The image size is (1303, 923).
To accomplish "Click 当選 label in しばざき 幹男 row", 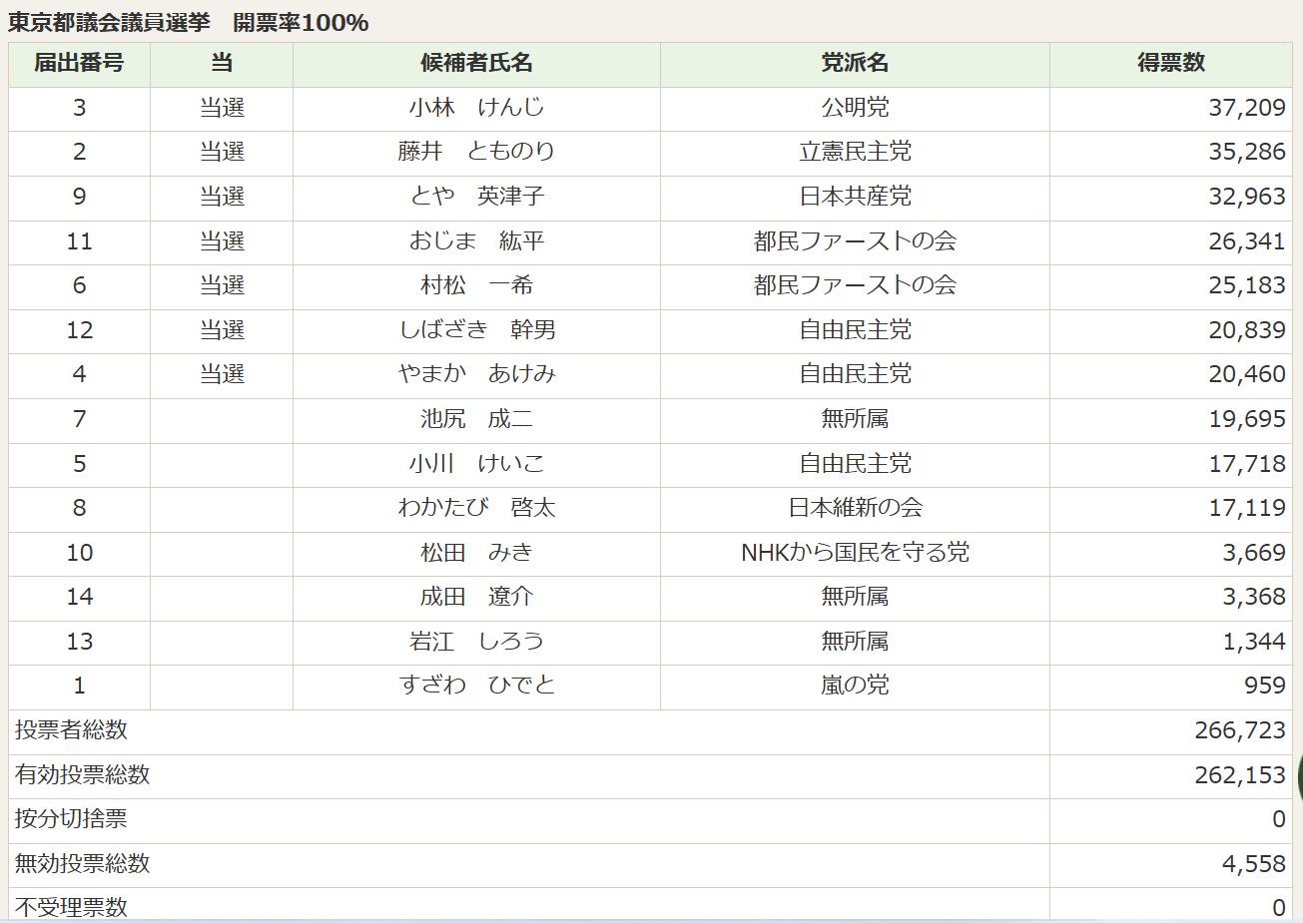I will pyautogui.click(x=222, y=330).
